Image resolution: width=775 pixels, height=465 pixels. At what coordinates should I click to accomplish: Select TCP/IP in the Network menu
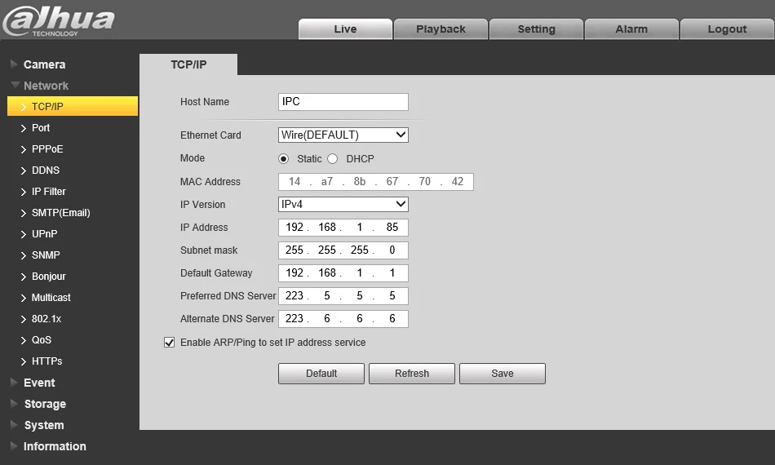[x=73, y=106]
